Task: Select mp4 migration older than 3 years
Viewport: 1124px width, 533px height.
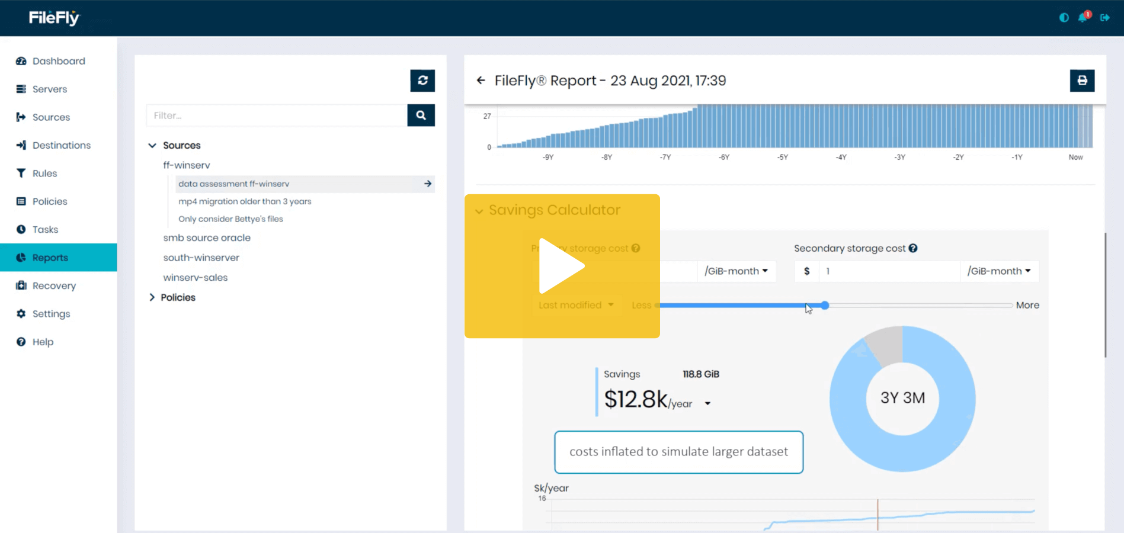Action: [x=245, y=201]
